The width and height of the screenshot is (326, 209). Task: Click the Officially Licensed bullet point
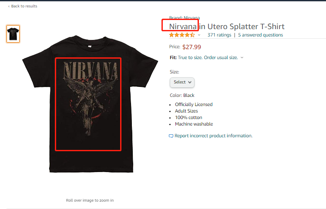pos(194,105)
